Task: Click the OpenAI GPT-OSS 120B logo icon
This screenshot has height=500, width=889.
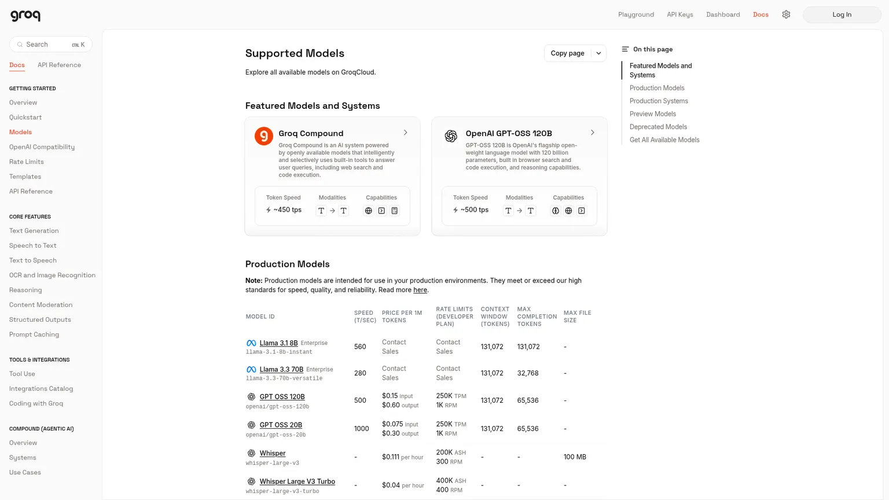Action: pos(451,136)
